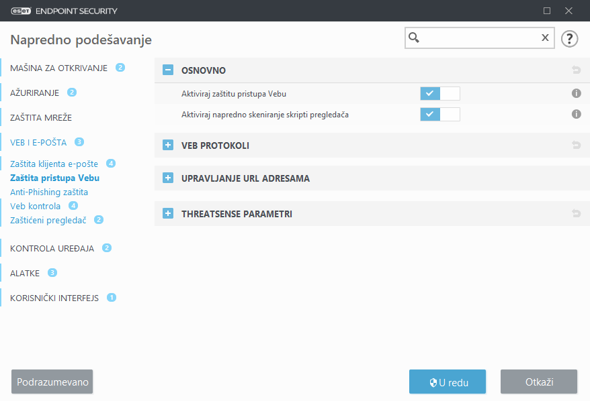This screenshot has height=401, width=590.
Task: Go to Zaštita klijenta e-pošte
Action: click(x=54, y=164)
